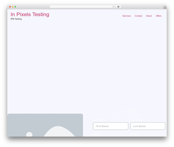Screen dimensions: 174x147
Task: Open the About menu link
Action: click(149, 16)
